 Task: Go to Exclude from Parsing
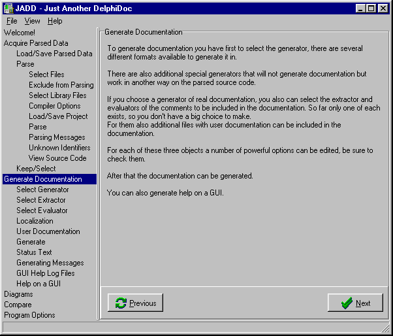(61, 85)
